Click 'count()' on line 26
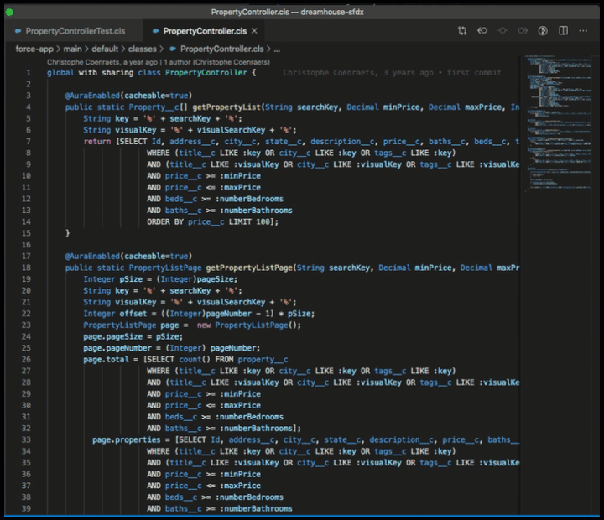604x520 pixels. (195, 359)
